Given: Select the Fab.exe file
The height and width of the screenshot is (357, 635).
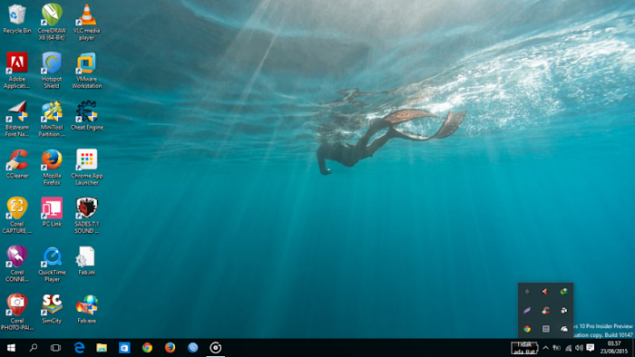Looking at the screenshot, I should [x=87, y=309].
